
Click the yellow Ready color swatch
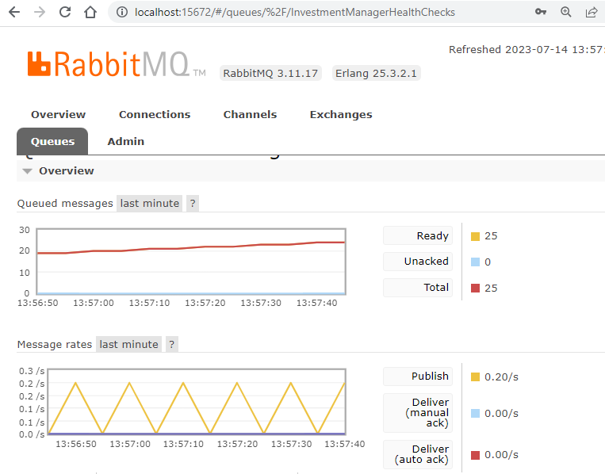[x=476, y=236]
